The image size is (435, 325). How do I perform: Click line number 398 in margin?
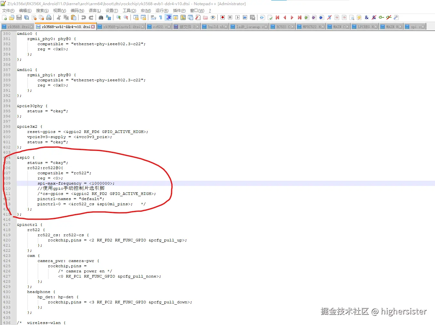point(7,127)
